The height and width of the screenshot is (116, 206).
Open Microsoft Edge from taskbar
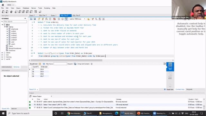click(117, 113)
